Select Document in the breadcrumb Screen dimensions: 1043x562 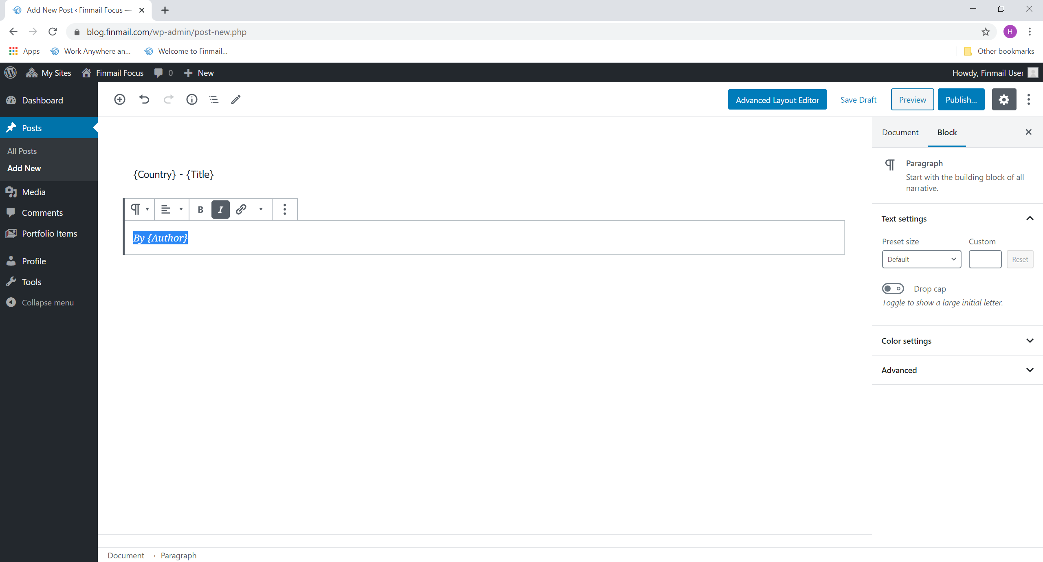(126, 555)
